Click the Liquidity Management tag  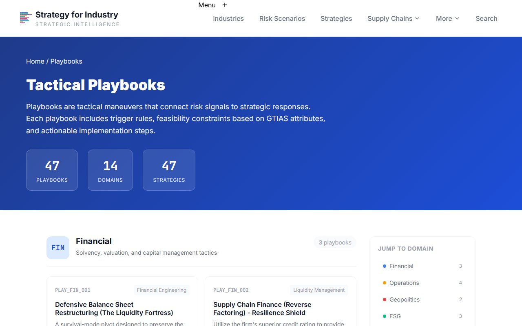point(319,290)
